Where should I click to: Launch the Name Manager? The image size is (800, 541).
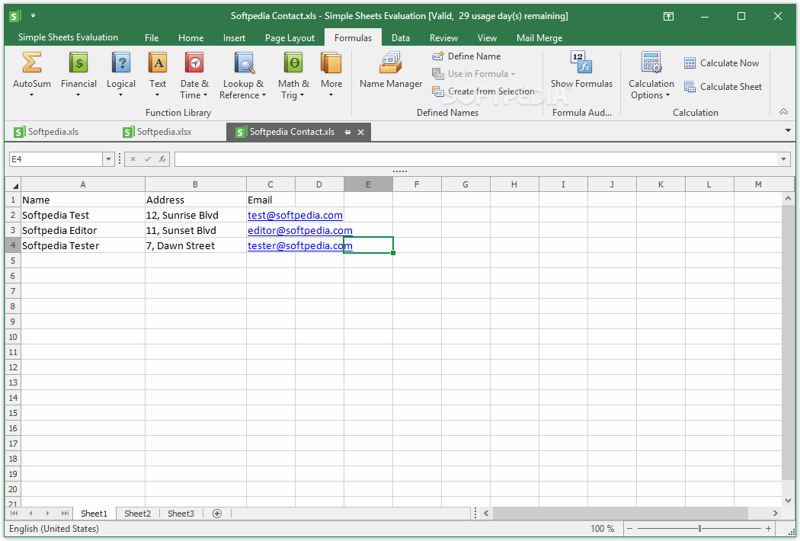coord(391,70)
